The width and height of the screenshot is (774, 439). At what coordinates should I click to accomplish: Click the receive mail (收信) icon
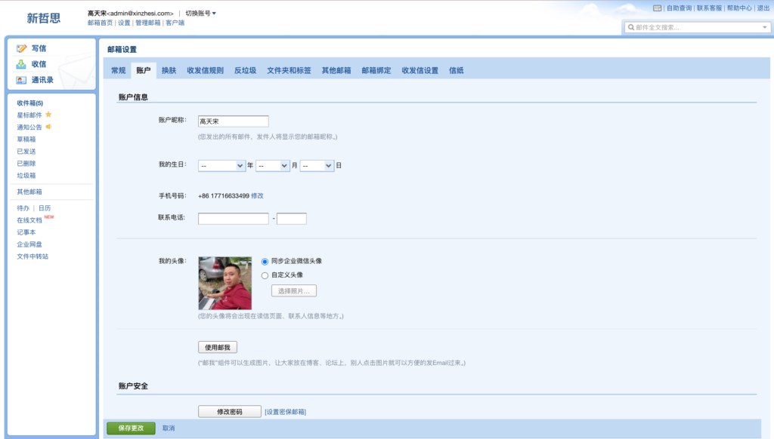tap(22, 64)
